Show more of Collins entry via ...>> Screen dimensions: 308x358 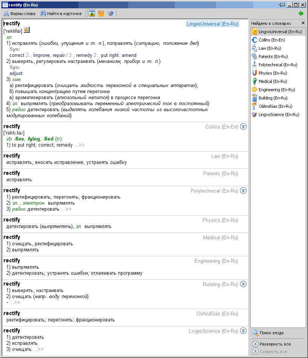[x=79, y=145]
